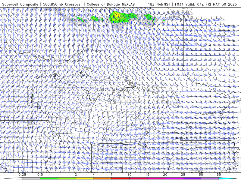Click the '500:850mb Crossover' header text

click(x=63, y=4)
